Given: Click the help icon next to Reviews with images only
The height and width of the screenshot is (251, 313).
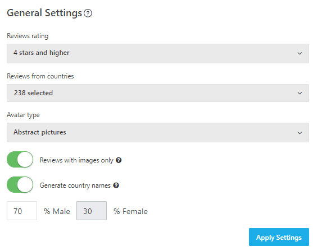Looking at the screenshot, I should point(119,160).
